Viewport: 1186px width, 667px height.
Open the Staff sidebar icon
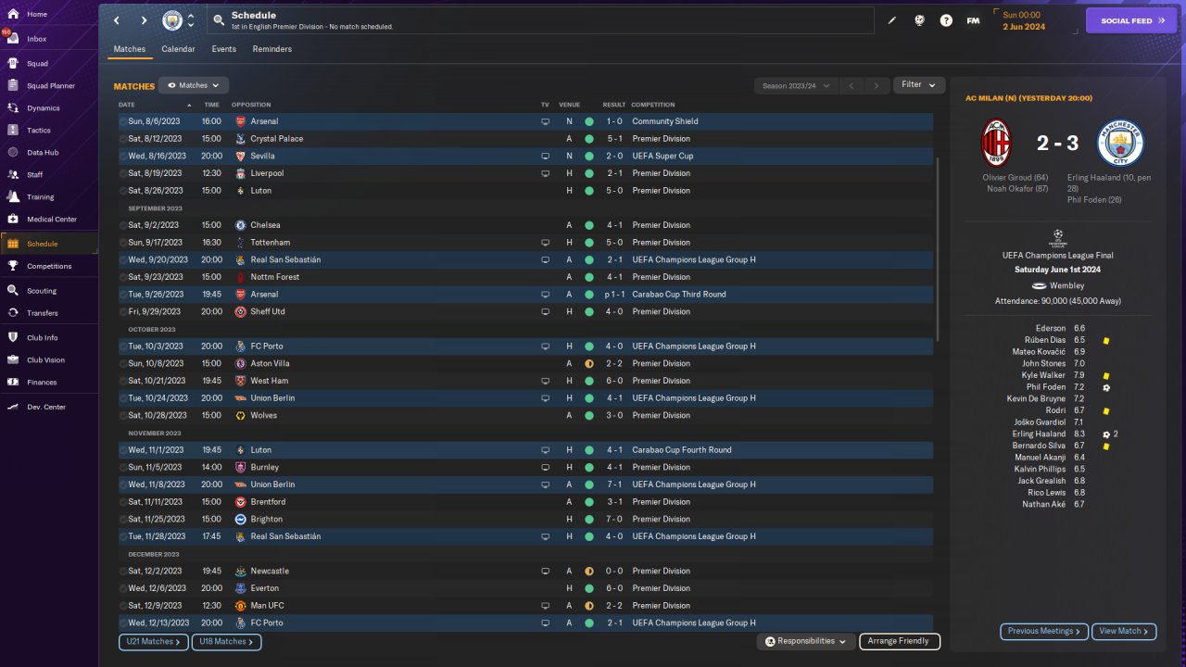point(14,174)
